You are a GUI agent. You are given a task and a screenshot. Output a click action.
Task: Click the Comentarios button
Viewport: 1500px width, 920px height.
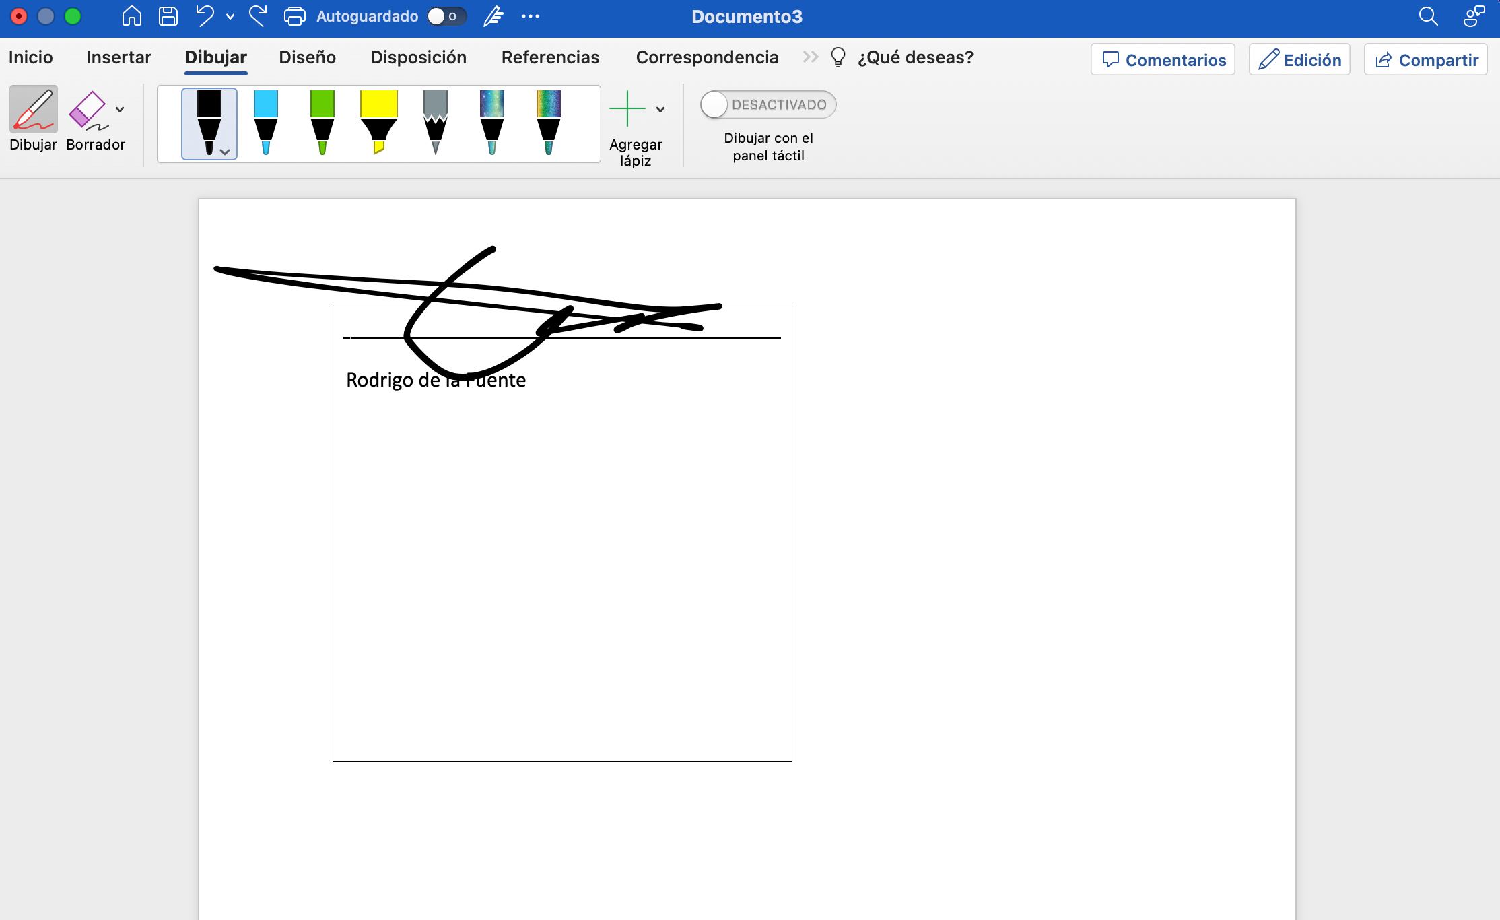coord(1163,60)
